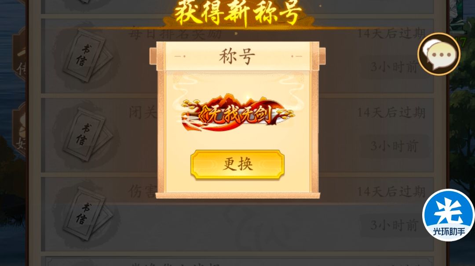Open the third 书信 letter icon

click(x=86, y=213)
